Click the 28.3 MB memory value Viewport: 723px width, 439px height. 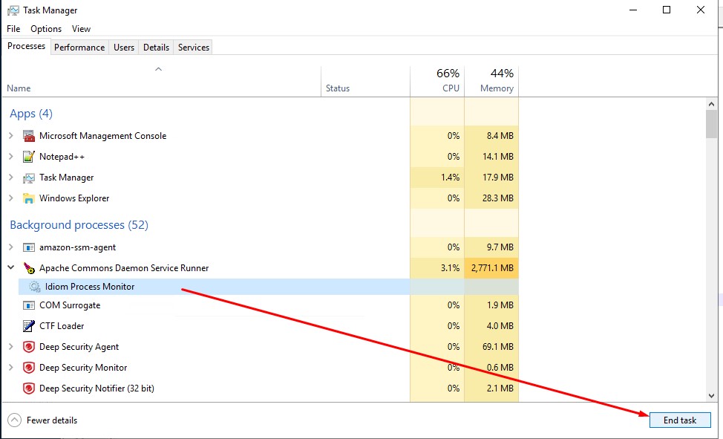pyautogui.click(x=498, y=198)
